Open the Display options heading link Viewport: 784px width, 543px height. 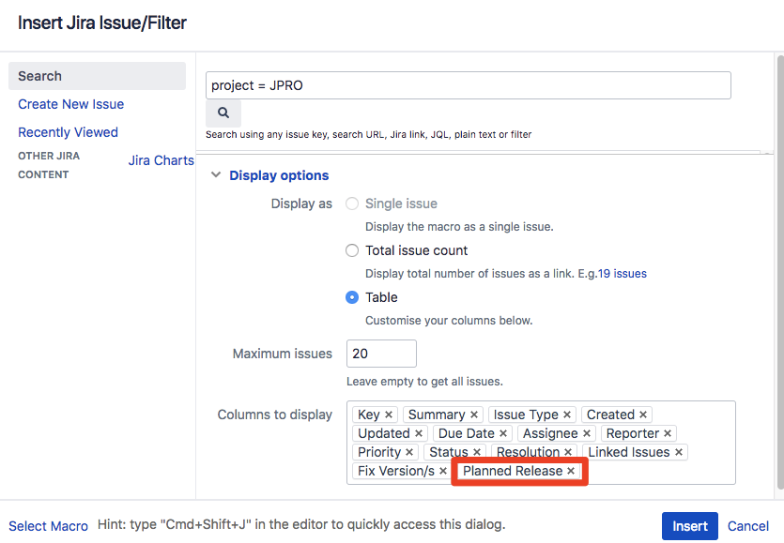pos(279,175)
